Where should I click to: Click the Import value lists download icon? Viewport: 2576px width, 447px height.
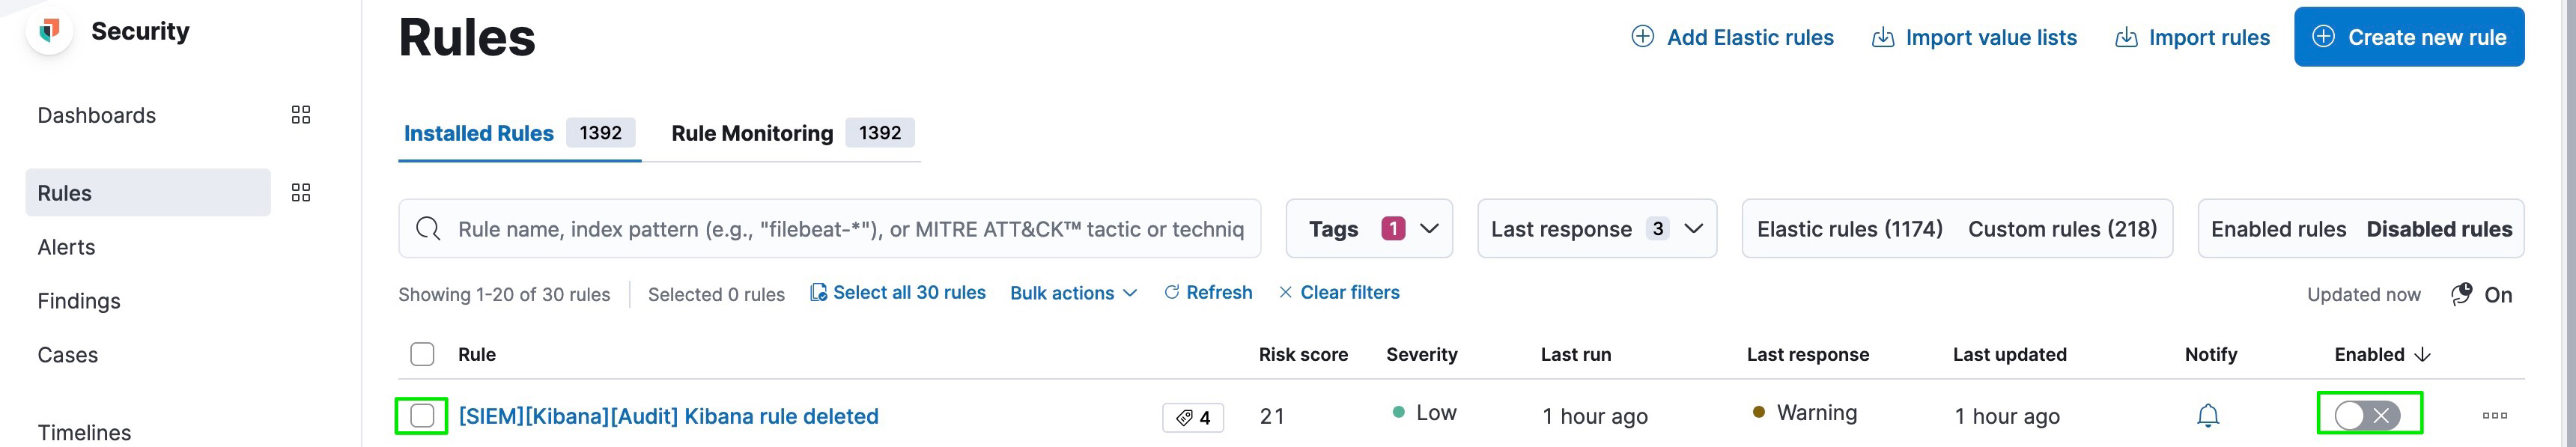click(x=1884, y=36)
